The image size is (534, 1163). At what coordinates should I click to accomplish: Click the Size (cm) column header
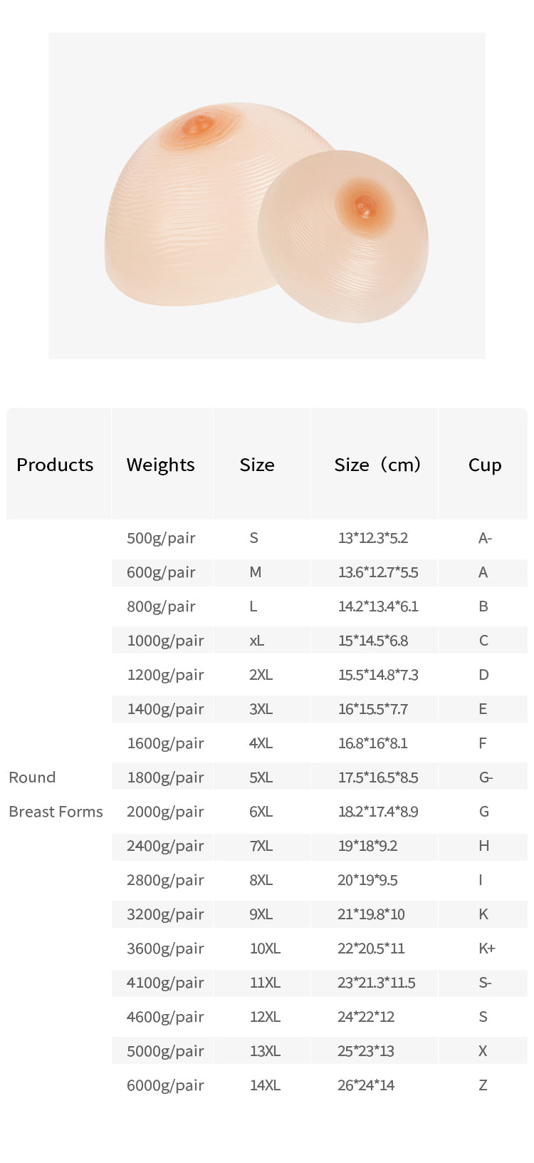point(377,465)
